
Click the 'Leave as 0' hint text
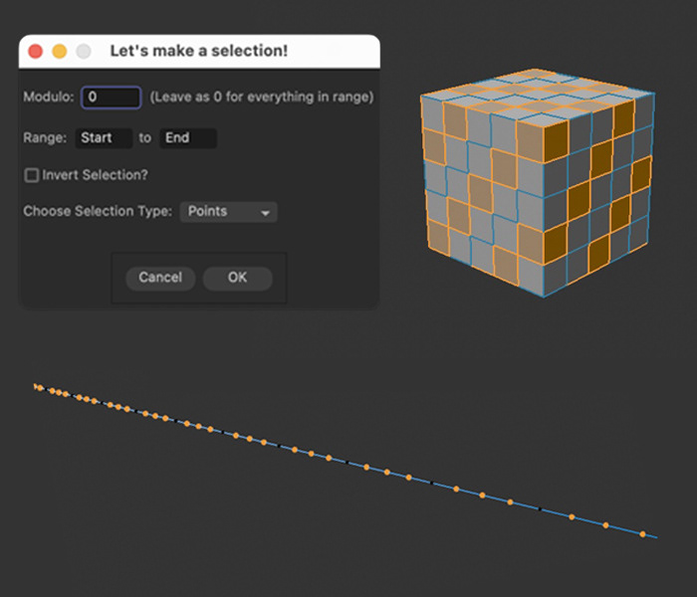261,98
